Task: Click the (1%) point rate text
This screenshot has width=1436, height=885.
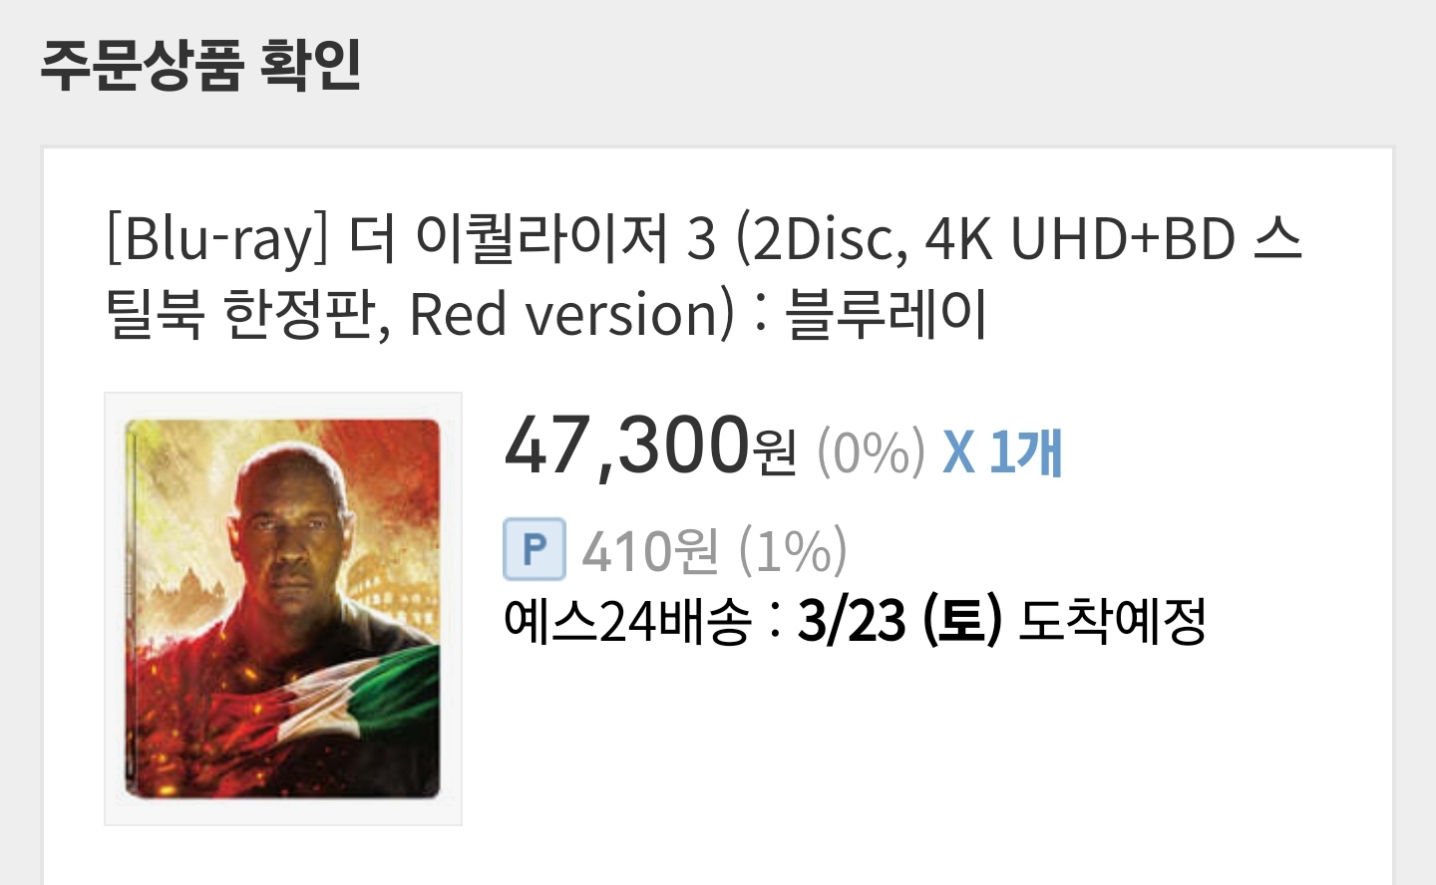Action: click(x=793, y=550)
